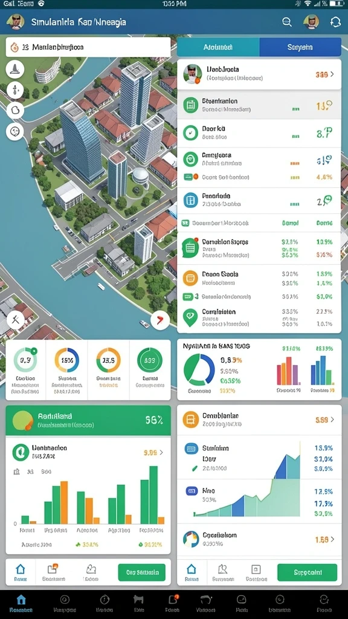Screen dimensions: 348x619
Task: Click the green button in right bottom bar
Action: click(308, 572)
